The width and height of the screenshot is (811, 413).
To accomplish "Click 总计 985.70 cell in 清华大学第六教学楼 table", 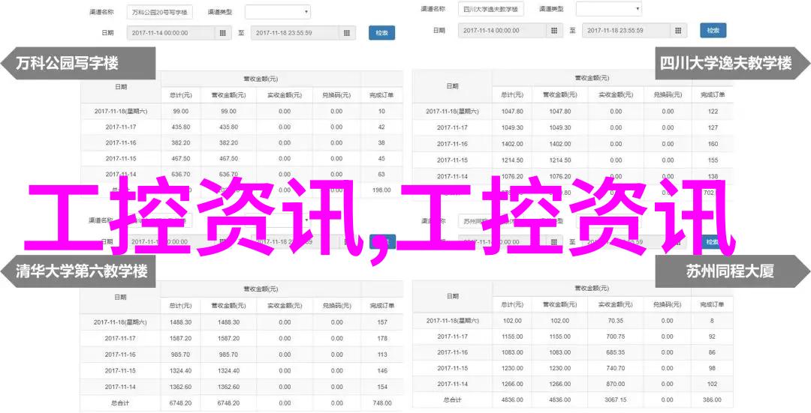I will click(180, 355).
